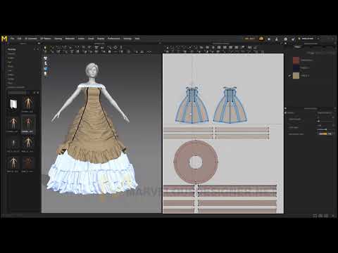Open the File menu
The image size is (338, 253).
(x=13, y=39)
